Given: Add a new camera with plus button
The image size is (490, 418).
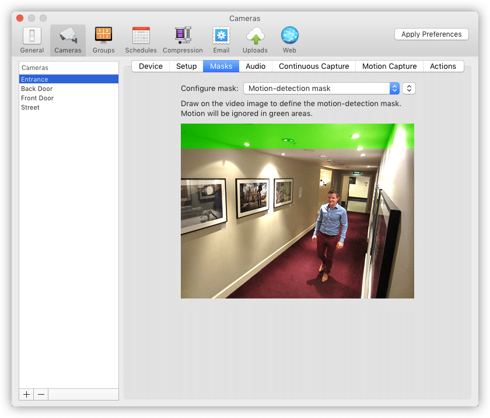Looking at the screenshot, I should (x=26, y=395).
